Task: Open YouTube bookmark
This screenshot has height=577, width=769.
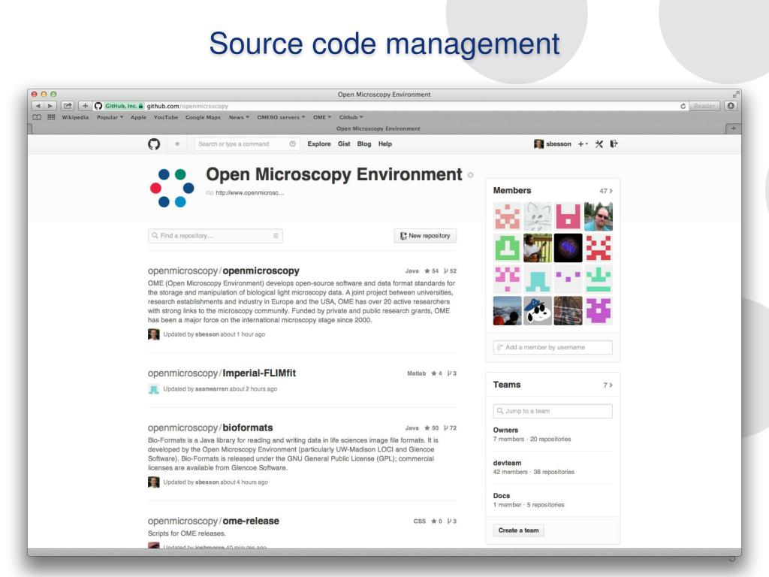Action: [166, 117]
